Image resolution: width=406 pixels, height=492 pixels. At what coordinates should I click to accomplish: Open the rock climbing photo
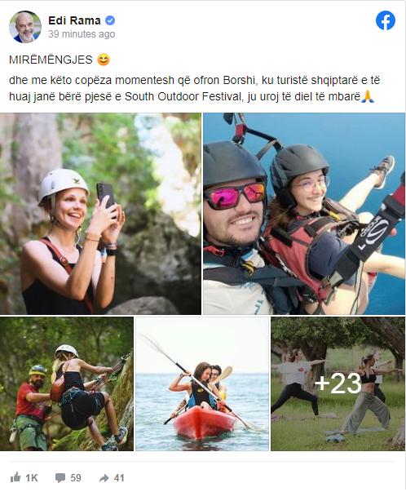coord(67,383)
